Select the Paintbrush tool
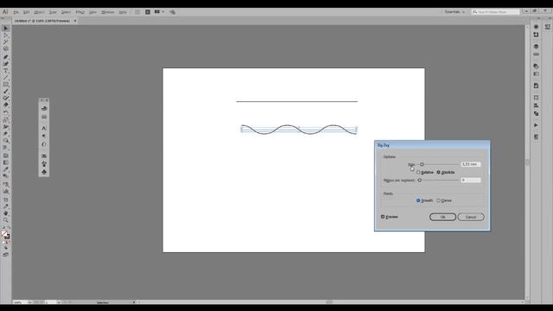The image size is (553, 311). coord(6,92)
